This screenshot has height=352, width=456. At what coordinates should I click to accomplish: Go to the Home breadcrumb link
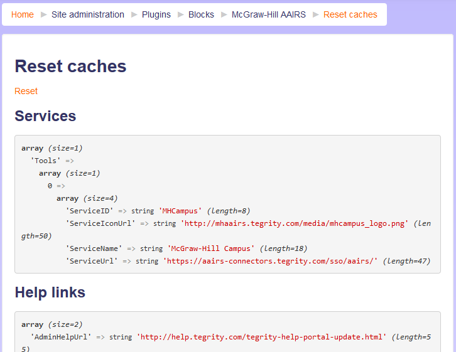pos(23,14)
